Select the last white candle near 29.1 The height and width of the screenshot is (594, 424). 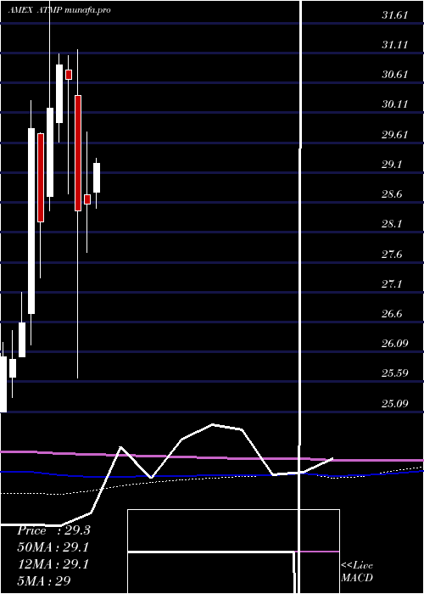coord(97,177)
